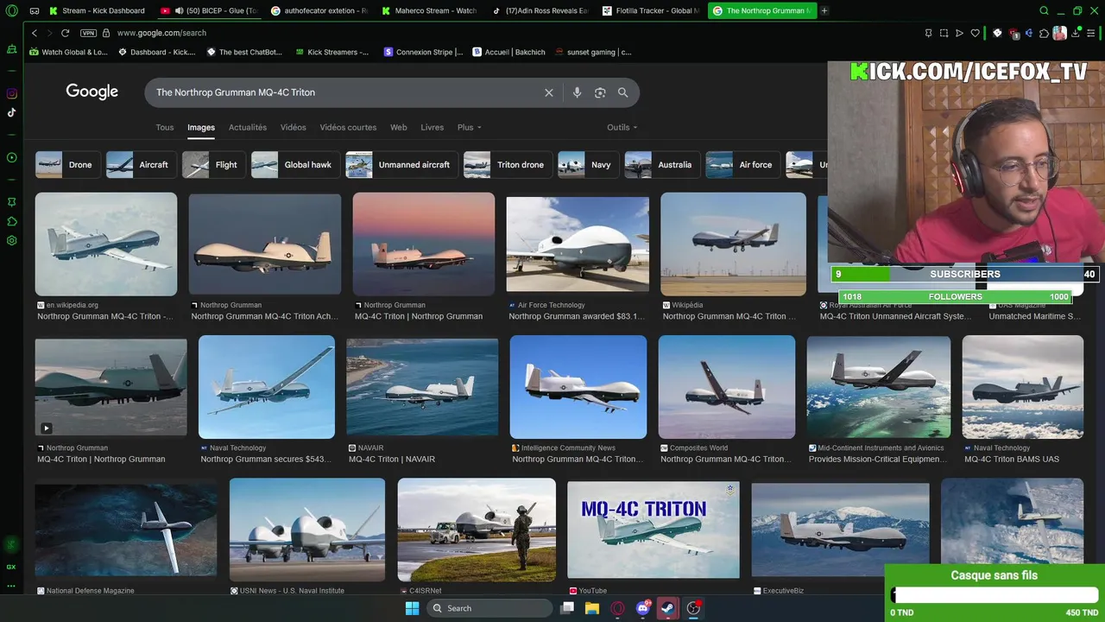Open the NAVAIR MQ-4C Triton image
The width and height of the screenshot is (1105, 622).
[x=422, y=388]
